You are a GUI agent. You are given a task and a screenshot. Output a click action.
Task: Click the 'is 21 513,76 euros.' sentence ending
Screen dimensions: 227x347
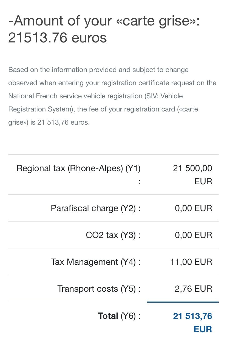tap(60, 122)
